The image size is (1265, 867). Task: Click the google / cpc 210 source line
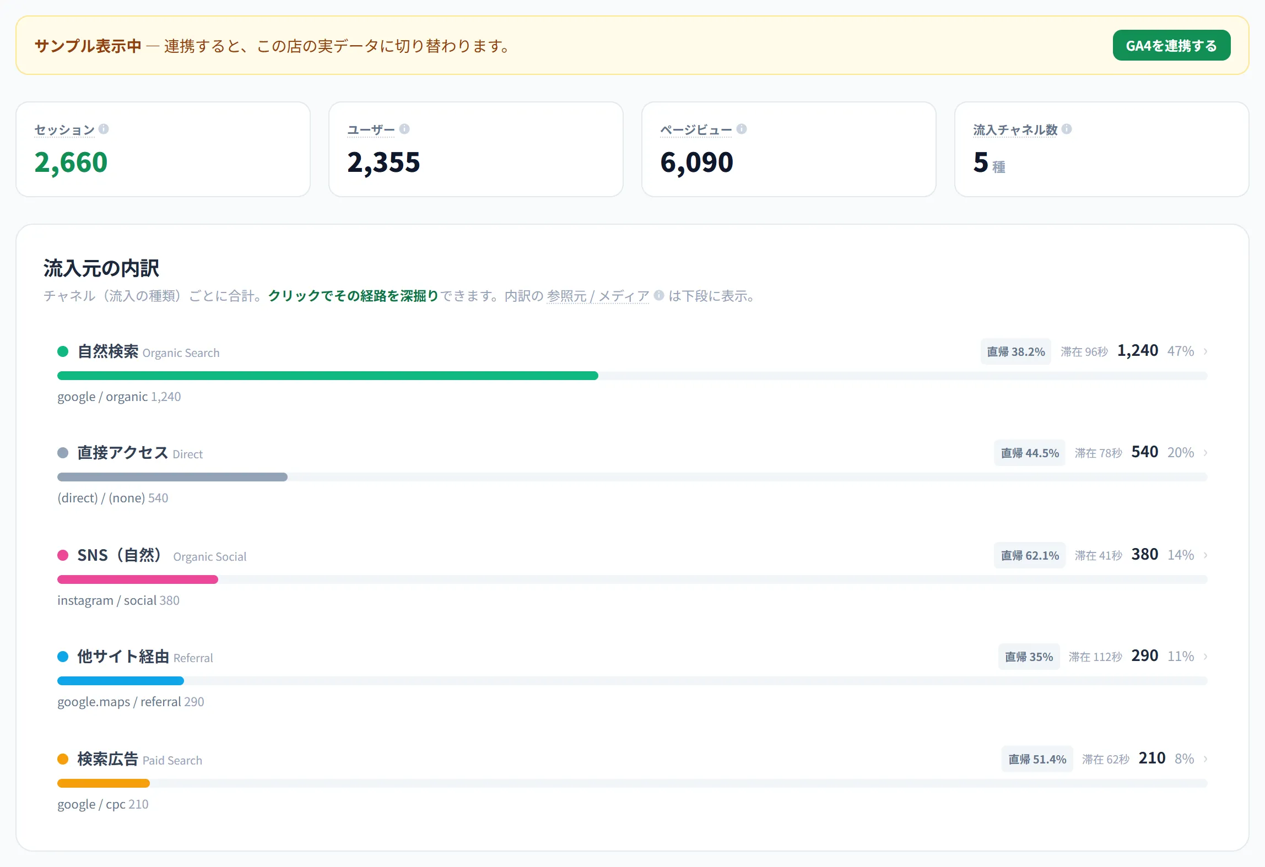tap(103, 804)
